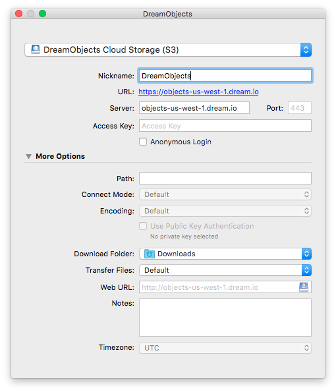Click the blue stepper arrows on Transfer Files
Viewport: 336px width, 392px height.
click(x=306, y=270)
